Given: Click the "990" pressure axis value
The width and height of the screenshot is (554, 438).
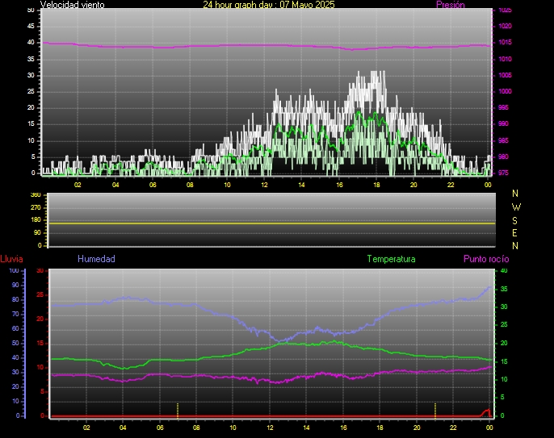Looking at the screenshot, I should click(x=503, y=124).
